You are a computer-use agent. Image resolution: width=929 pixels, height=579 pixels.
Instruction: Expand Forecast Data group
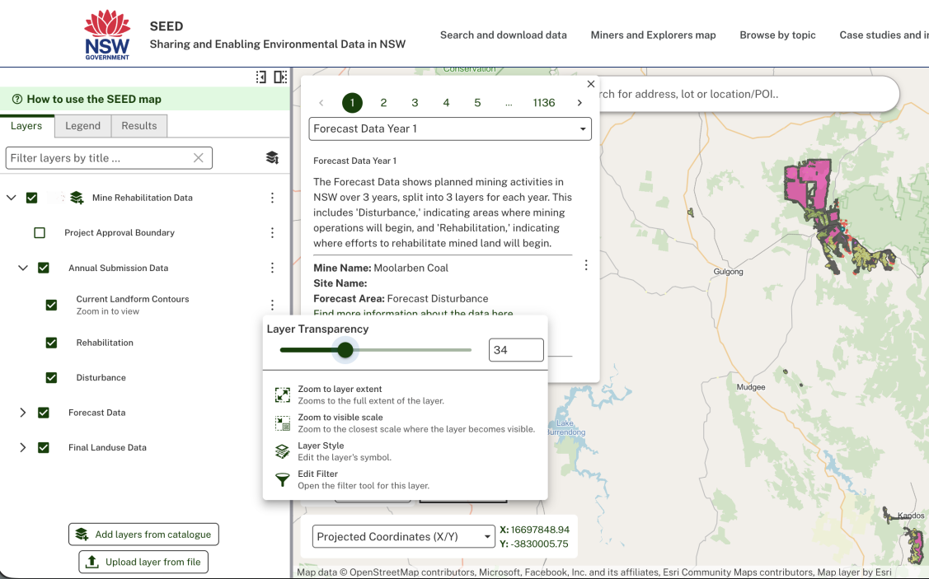[x=22, y=413]
